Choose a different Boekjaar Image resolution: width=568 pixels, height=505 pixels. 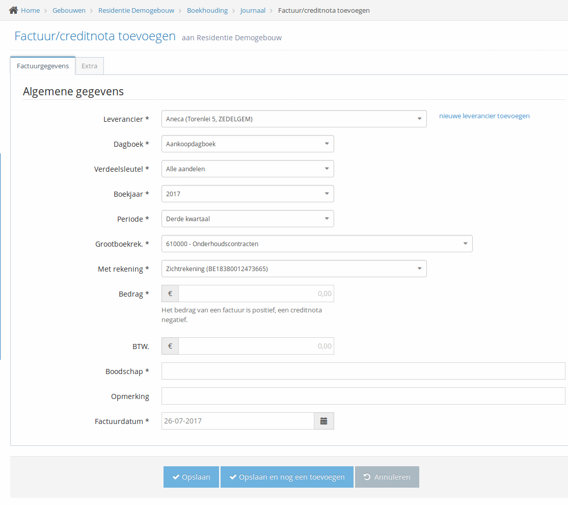pos(247,194)
